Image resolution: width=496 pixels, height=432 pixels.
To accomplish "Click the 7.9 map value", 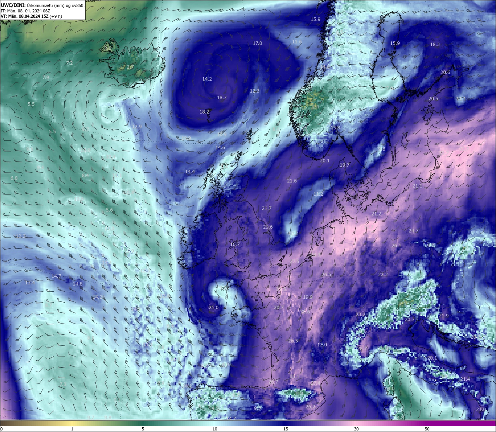I will coord(46,78).
